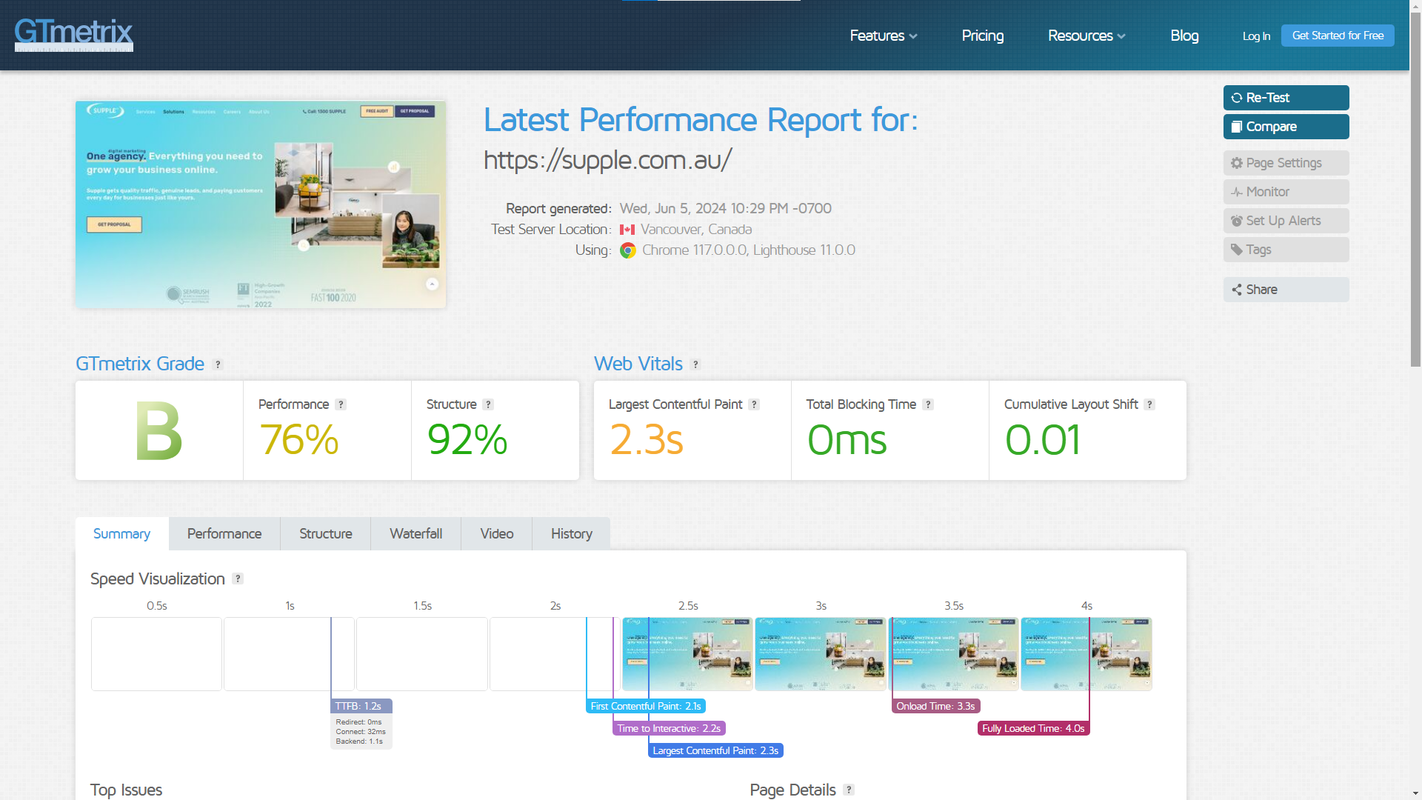Click the Log In link
This screenshot has width=1422, height=800.
(1256, 36)
